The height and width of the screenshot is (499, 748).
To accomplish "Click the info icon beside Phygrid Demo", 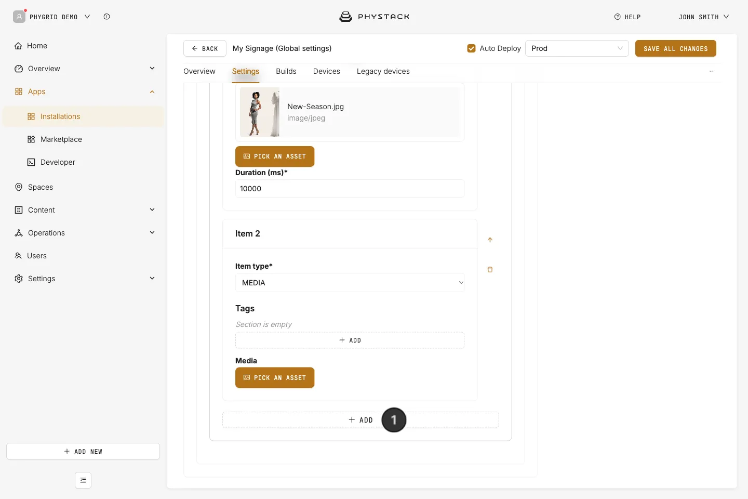I will [x=106, y=17].
